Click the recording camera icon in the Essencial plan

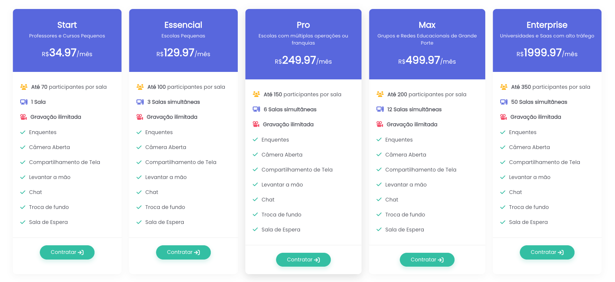pos(140,117)
